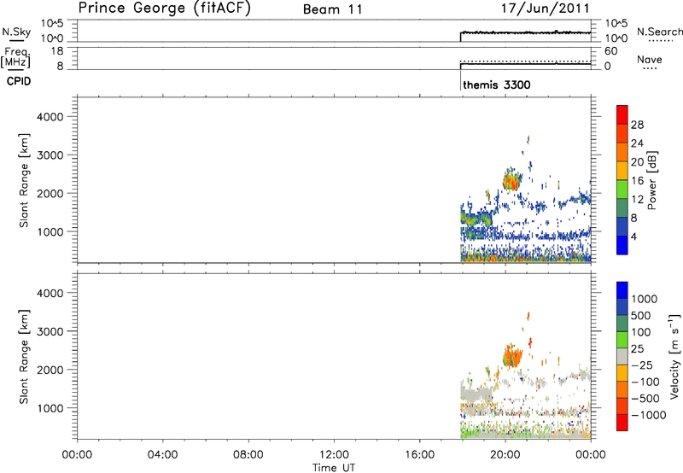Click the '-25' tick on Velocity colorbar
The width and height of the screenshot is (683, 473).
pos(642,365)
